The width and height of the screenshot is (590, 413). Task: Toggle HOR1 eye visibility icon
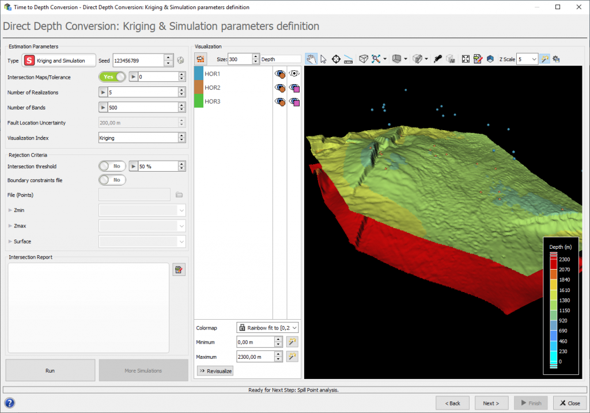click(294, 74)
